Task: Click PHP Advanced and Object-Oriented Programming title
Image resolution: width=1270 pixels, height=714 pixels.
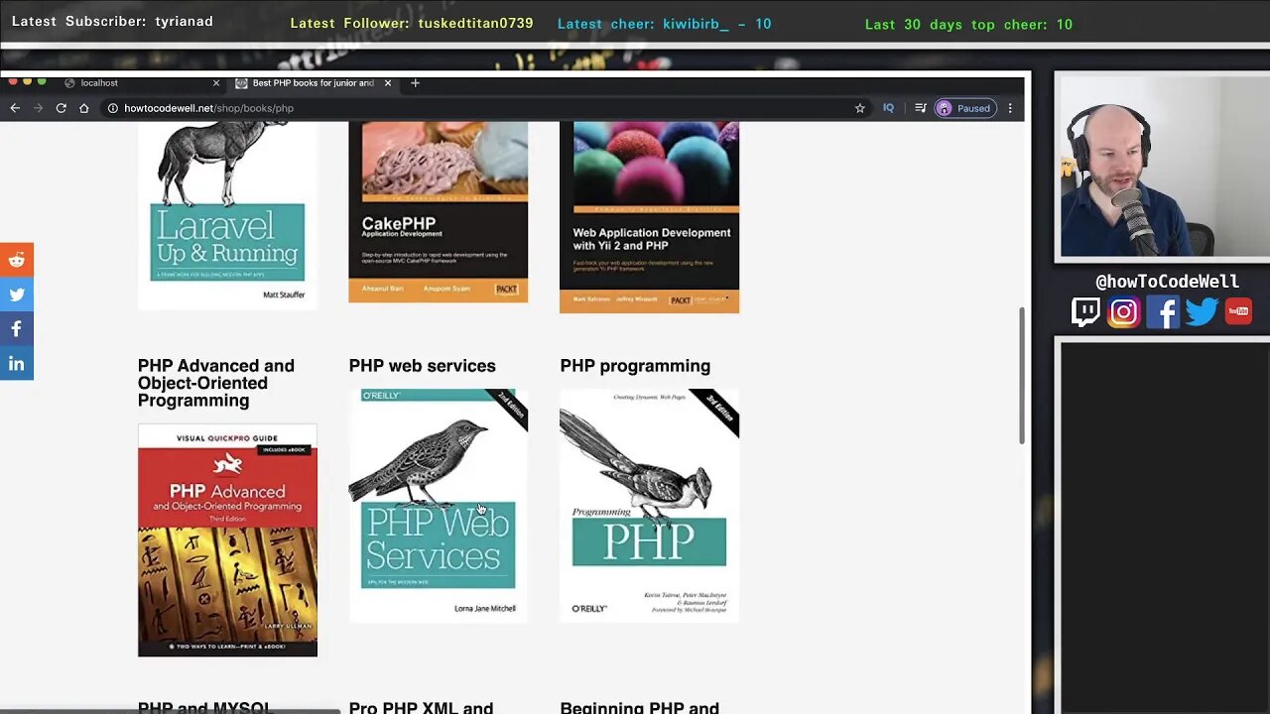Action: [x=216, y=383]
